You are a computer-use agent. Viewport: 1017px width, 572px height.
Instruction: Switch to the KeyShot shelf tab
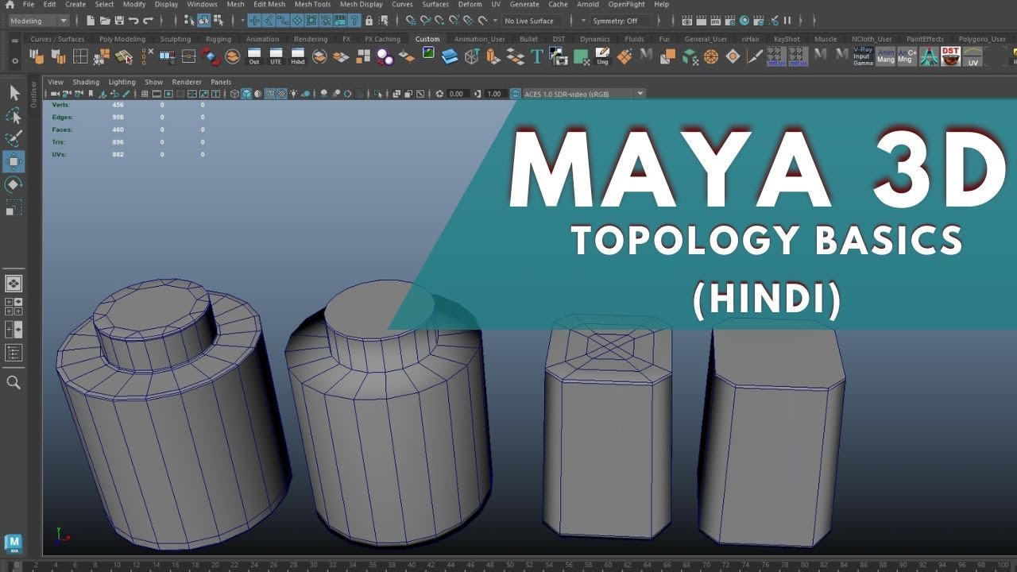[787, 39]
